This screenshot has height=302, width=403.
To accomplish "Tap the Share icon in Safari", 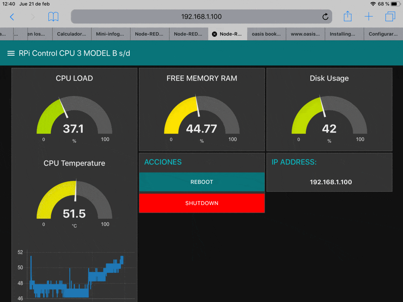I will tap(348, 16).
